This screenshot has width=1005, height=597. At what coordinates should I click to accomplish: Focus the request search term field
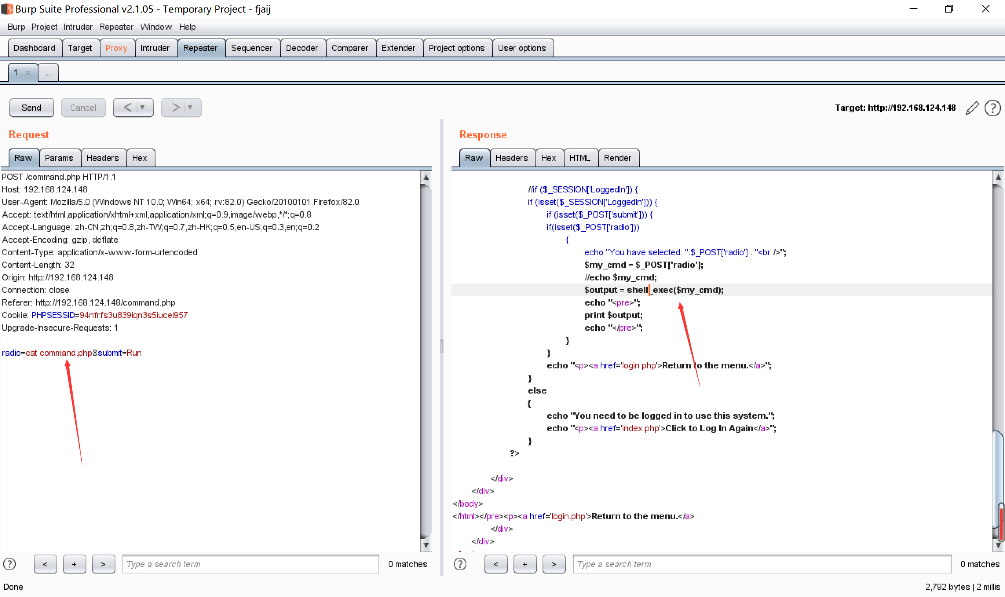click(x=251, y=564)
